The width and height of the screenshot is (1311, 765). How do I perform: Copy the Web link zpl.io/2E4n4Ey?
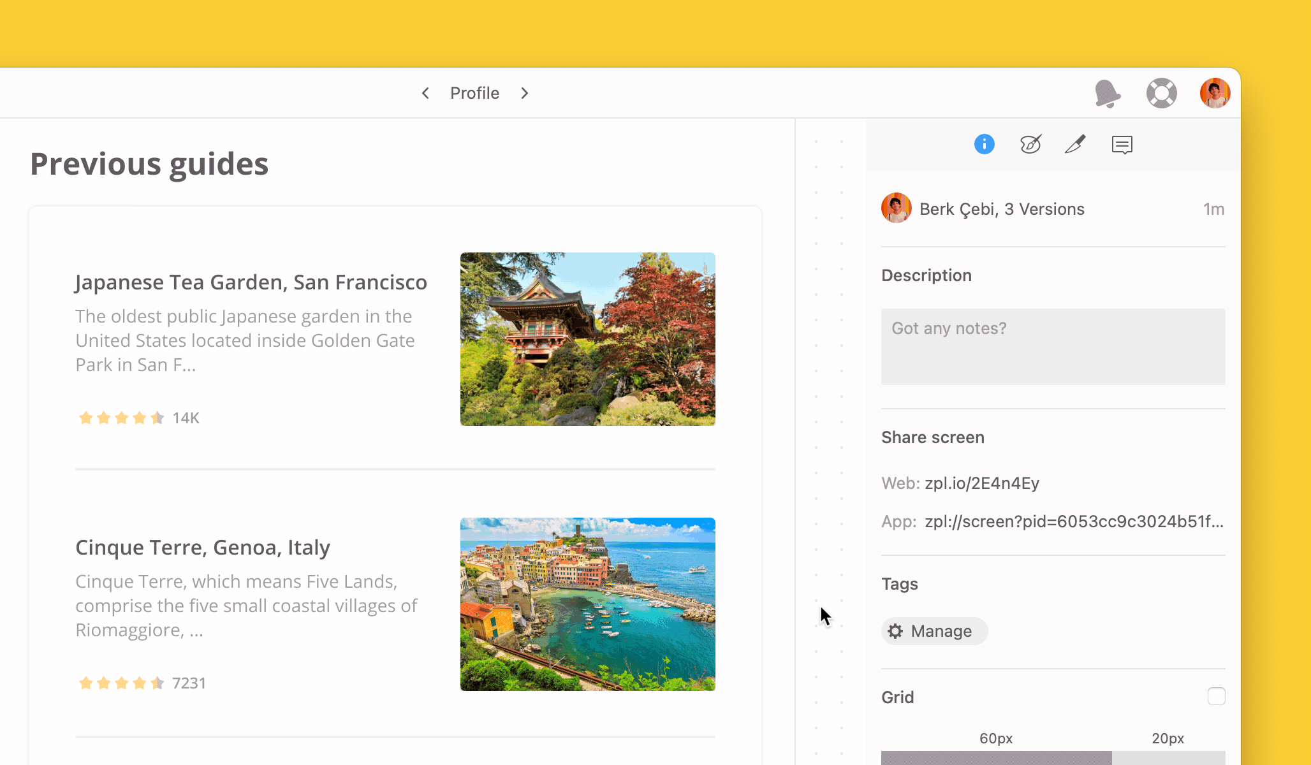click(x=982, y=483)
